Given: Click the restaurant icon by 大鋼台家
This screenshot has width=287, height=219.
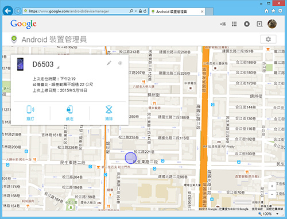Looking at the screenshot, I should point(34,159).
